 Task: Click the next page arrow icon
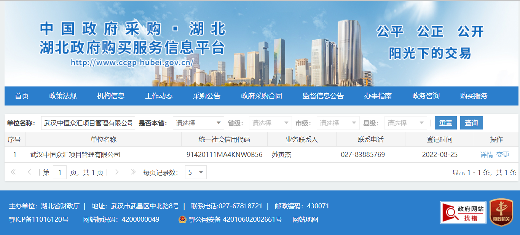(x=117, y=172)
